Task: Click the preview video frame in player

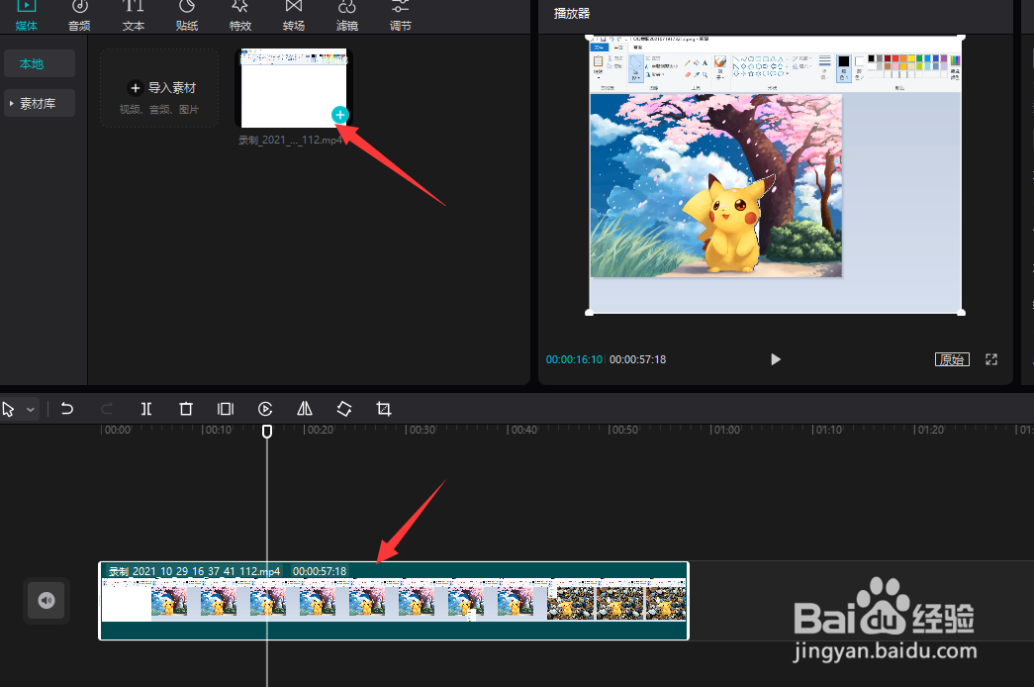Action: (x=775, y=174)
